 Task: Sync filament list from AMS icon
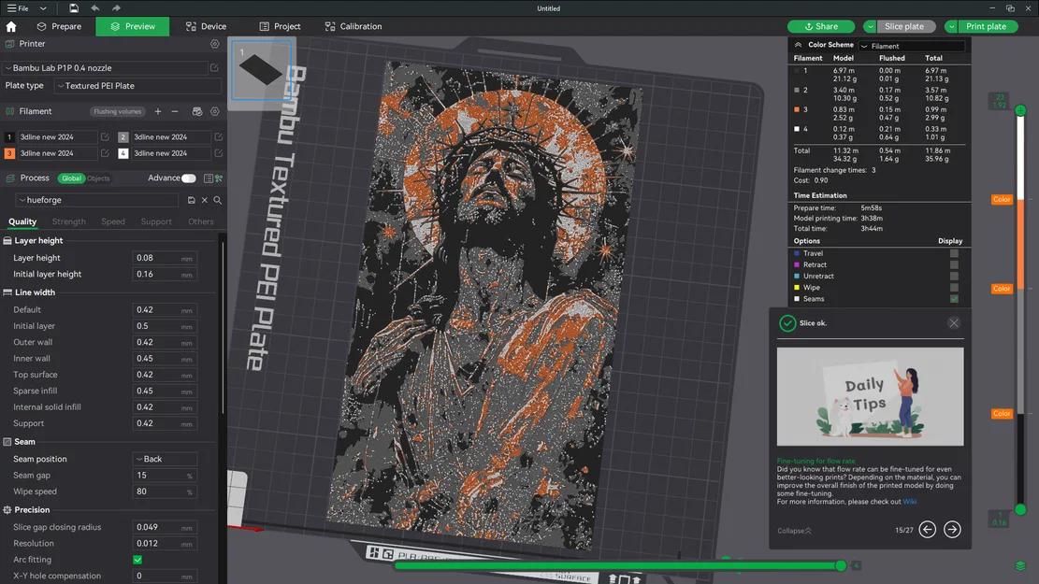click(x=196, y=111)
